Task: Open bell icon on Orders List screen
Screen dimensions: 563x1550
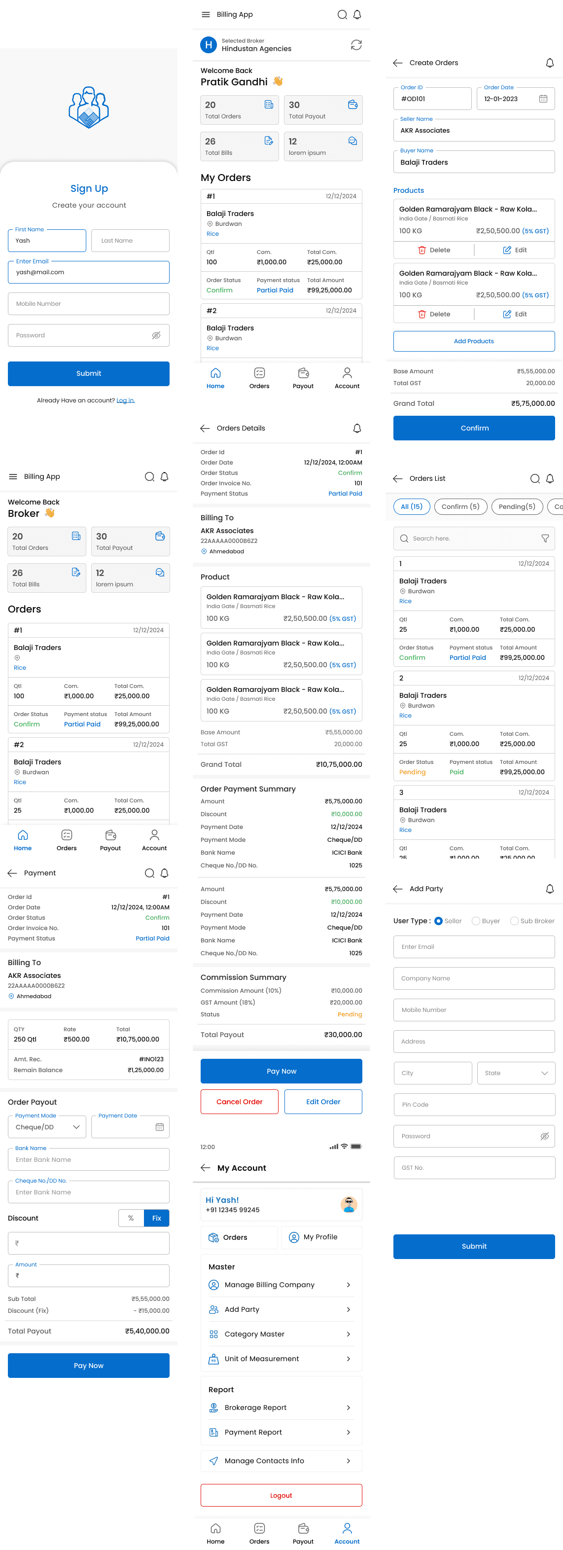Action: point(550,479)
